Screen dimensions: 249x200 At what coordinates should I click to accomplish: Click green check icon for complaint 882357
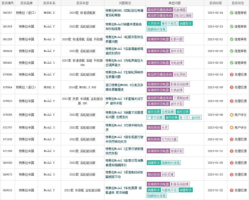pos(232,13)
